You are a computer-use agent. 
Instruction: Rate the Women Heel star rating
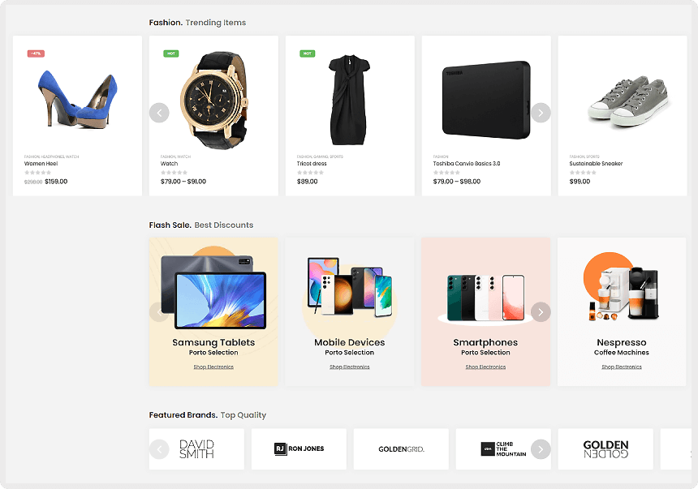38,172
